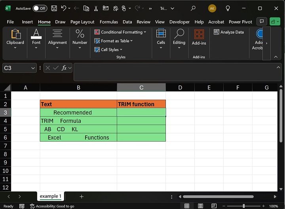Image resolution: width=285 pixels, height=209 pixels.
Task: Click the Insert Function fx icon
Action: 65,68
